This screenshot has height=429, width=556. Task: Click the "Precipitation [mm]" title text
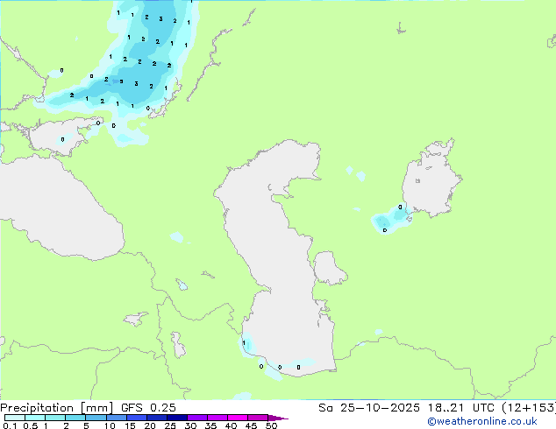(x=57, y=408)
